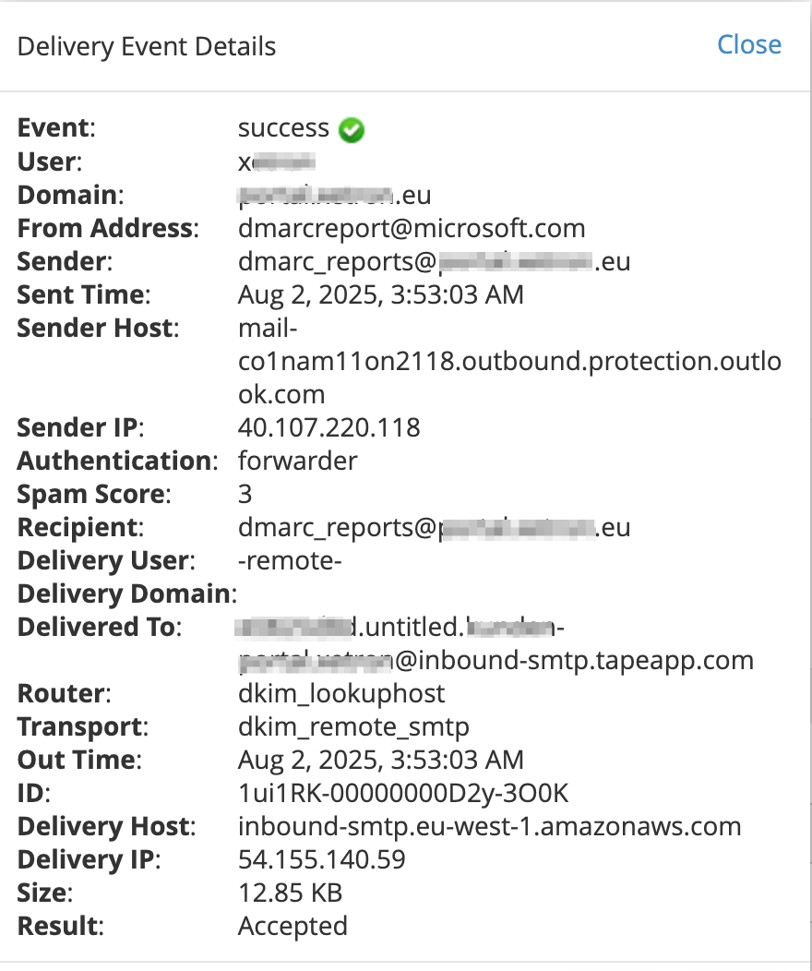Select the Delivery Host amazonaws.com value
Screen dimensions: 812x971
click(490, 826)
